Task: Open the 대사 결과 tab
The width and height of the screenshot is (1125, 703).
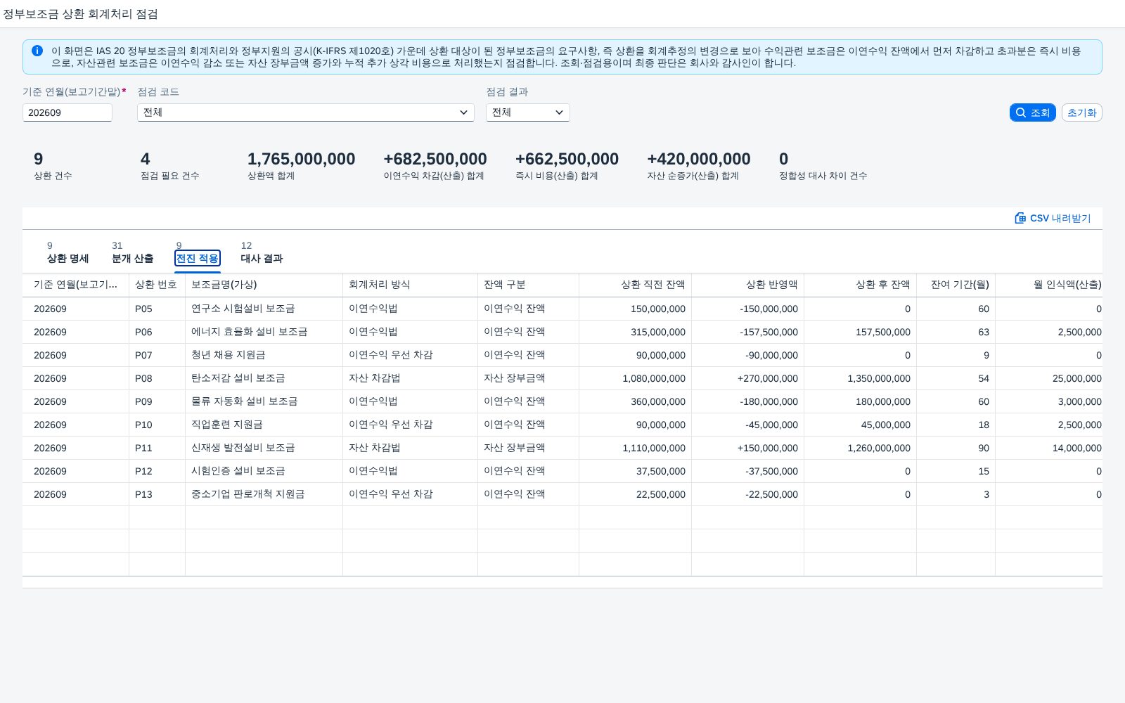Action: click(262, 253)
